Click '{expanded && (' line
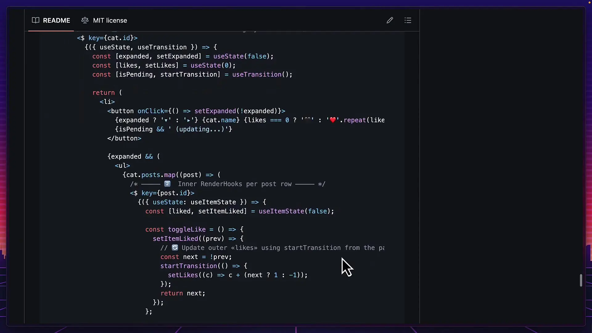Viewport: 592px width, 333px height. [x=134, y=157]
